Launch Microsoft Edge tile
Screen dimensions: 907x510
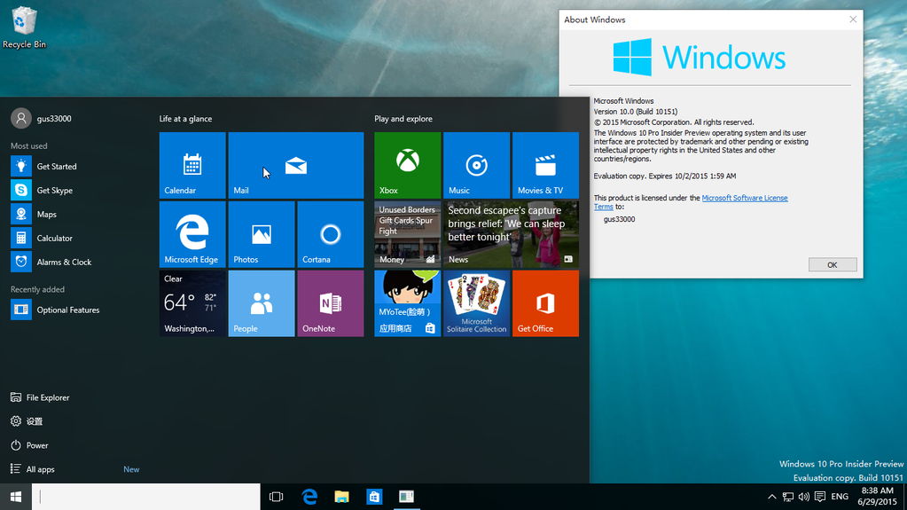coord(192,234)
